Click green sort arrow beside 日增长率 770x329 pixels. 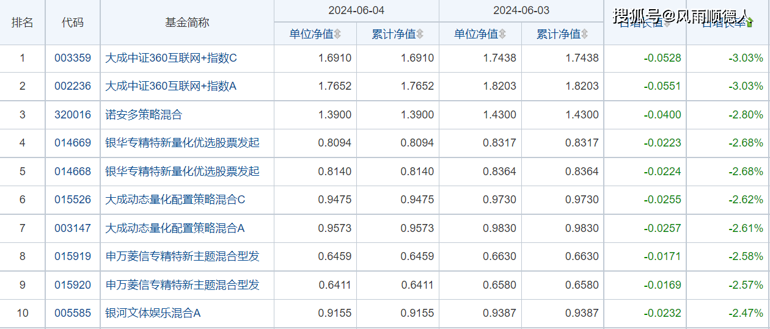(749, 23)
